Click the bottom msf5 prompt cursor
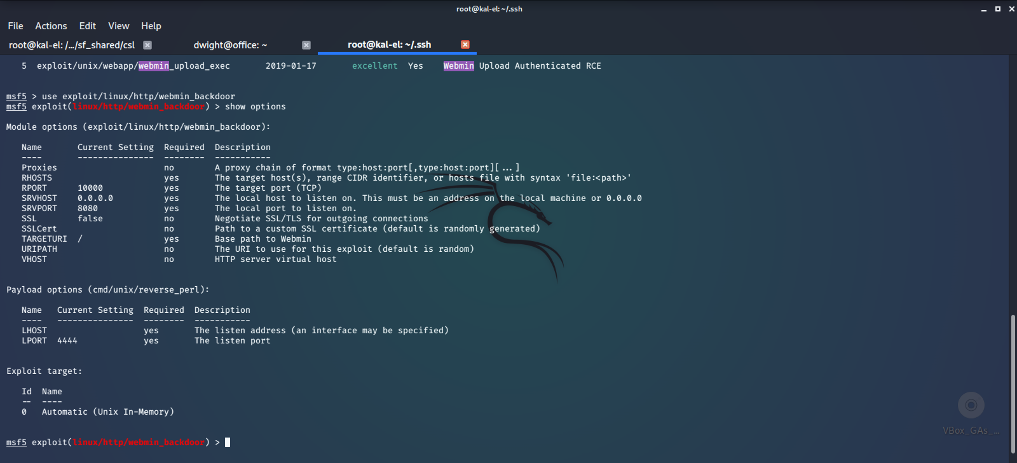This screenshot has height=463, width=1017. point(228,443)
